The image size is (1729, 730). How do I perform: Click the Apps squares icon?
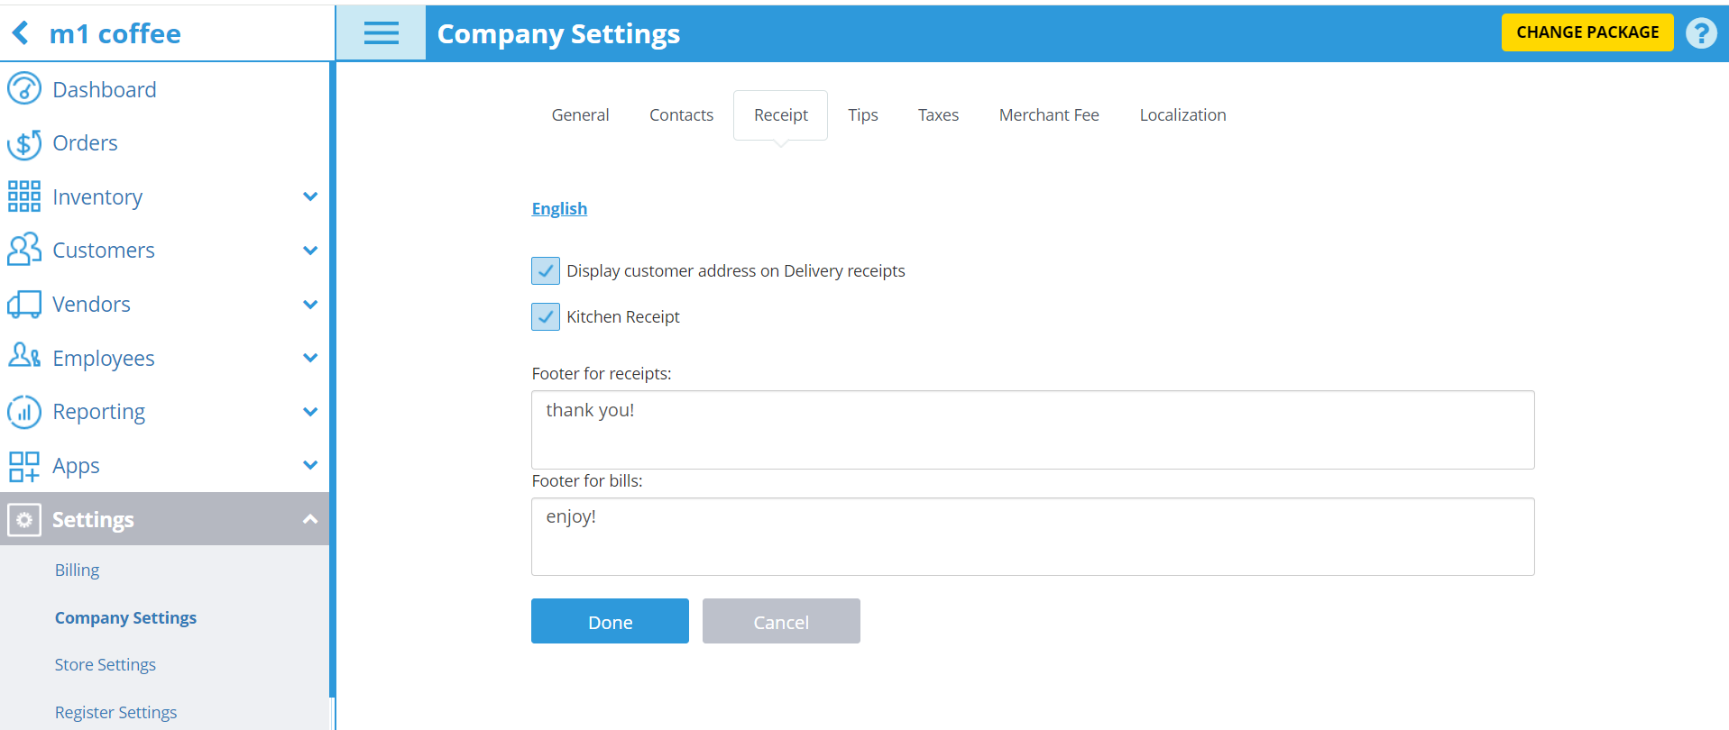[24, 466]
